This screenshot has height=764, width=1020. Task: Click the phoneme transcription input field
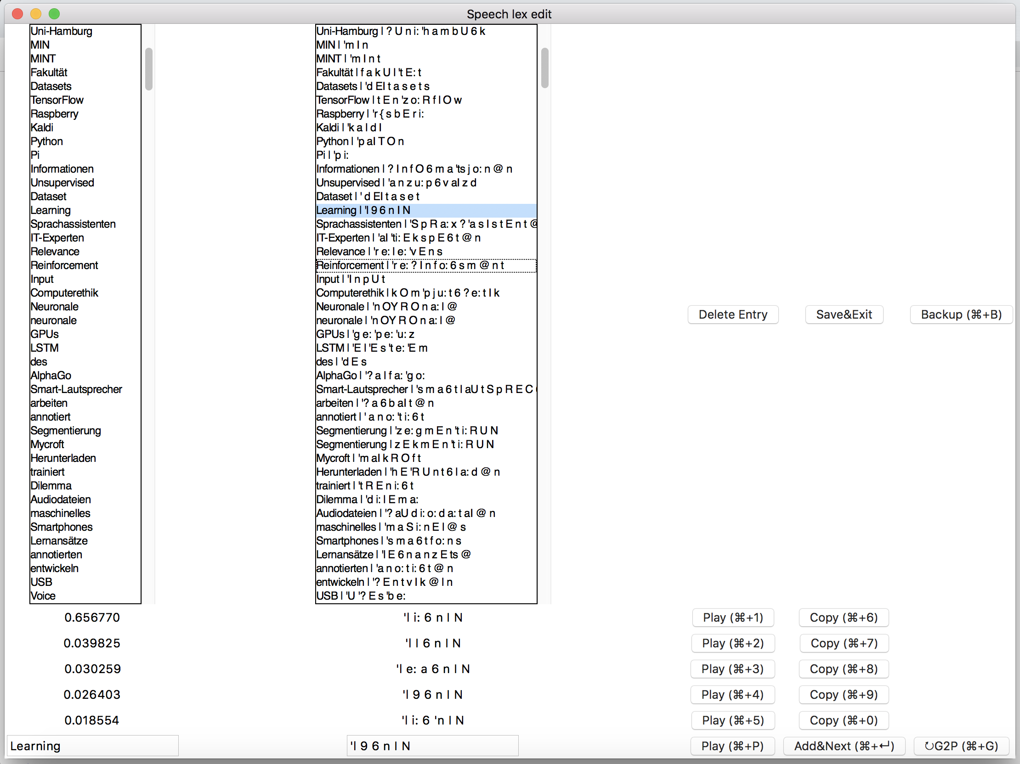432,746
